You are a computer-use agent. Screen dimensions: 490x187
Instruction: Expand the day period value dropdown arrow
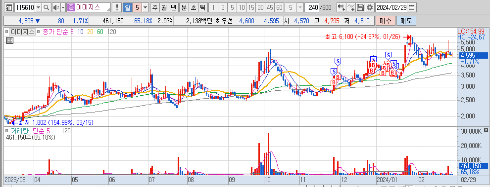coord(146,7)
